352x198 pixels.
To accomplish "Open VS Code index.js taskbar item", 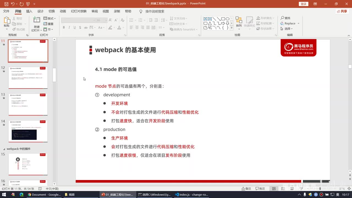I will pos(191,194).
